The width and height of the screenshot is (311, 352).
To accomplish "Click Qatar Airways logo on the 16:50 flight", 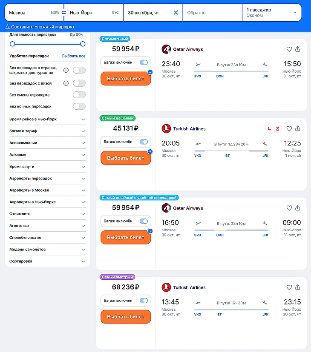I will (166, 208).
